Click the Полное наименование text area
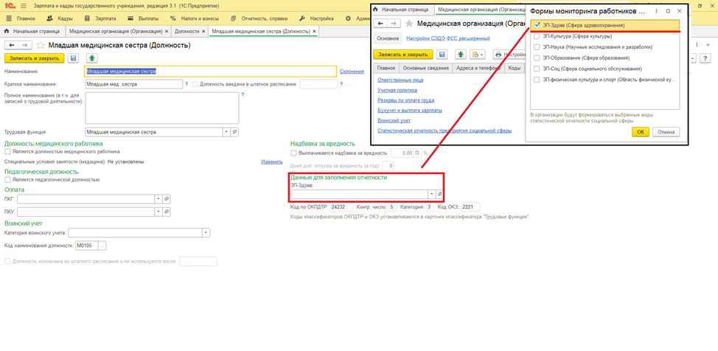Image resolution: width=718 pixels, height=351 pixels. 162,108
